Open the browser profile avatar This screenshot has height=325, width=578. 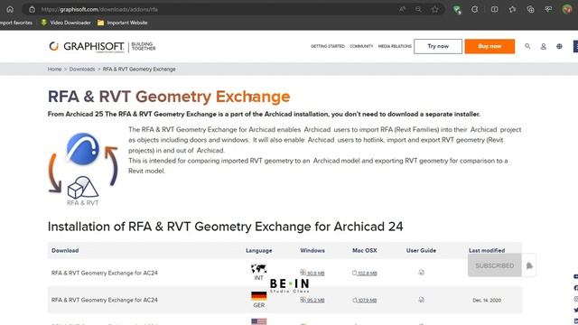pyautogui.click(x=567, y=9)
